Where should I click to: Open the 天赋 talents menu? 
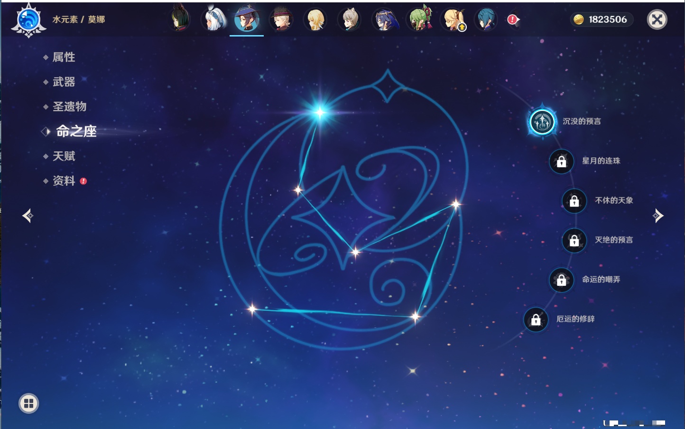(64, 156)
